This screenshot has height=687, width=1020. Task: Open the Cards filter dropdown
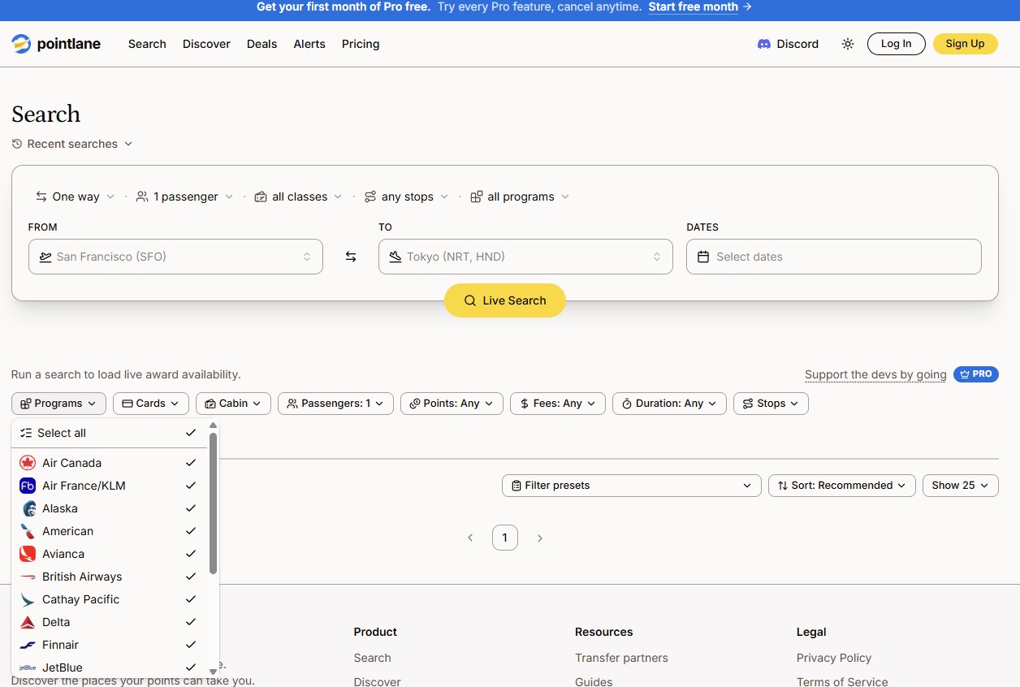click(x=151, y=404)
